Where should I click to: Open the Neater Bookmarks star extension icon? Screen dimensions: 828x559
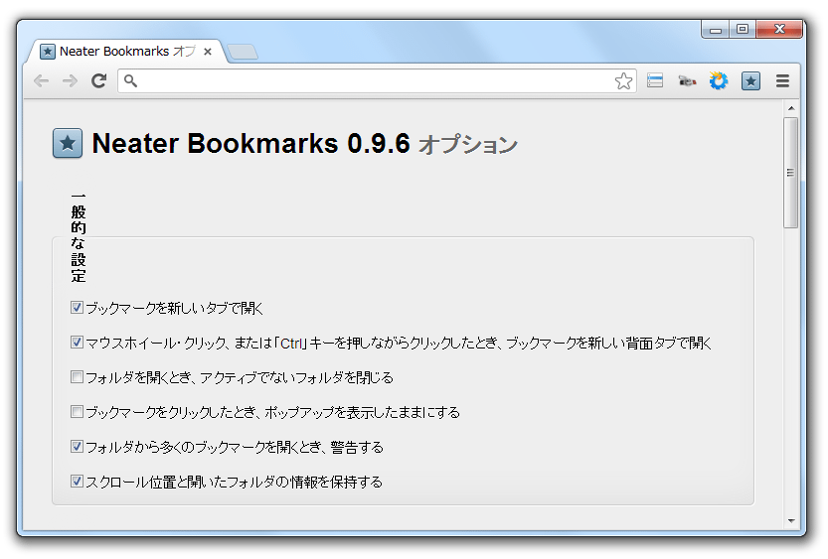point(750,80)
